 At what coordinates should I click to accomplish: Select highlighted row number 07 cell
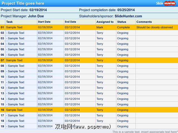(x=3, y=60)
